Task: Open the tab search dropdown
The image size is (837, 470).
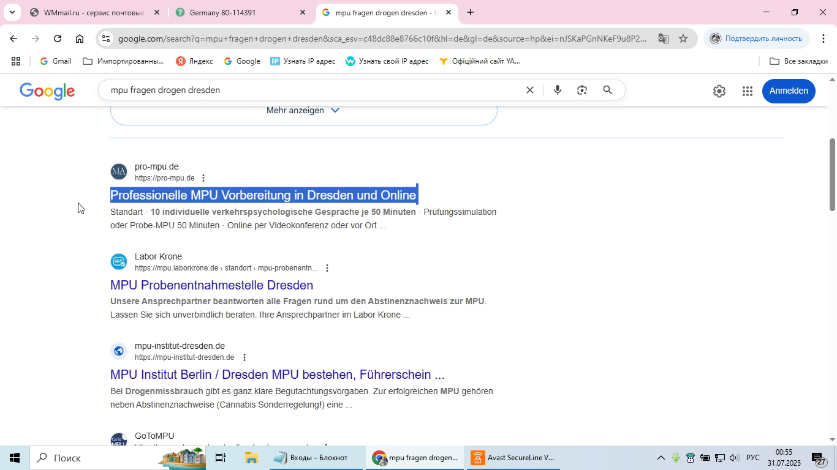Action: tap(12, 12)
